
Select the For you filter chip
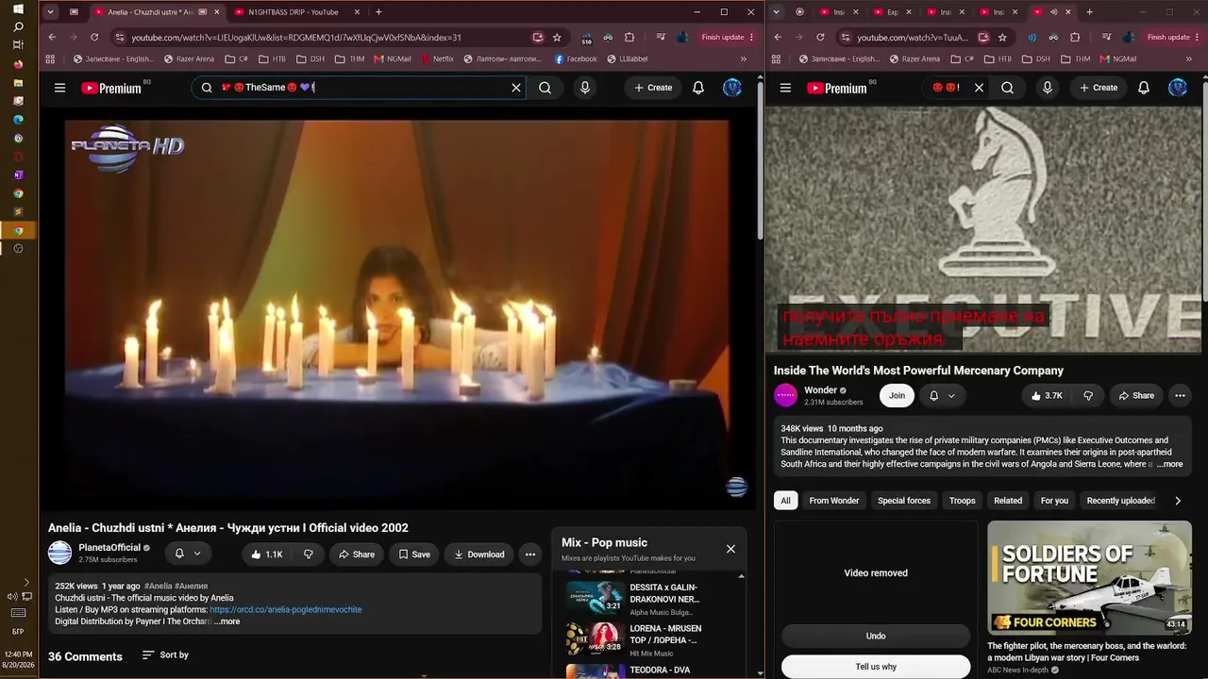[x=1054, y=501]
